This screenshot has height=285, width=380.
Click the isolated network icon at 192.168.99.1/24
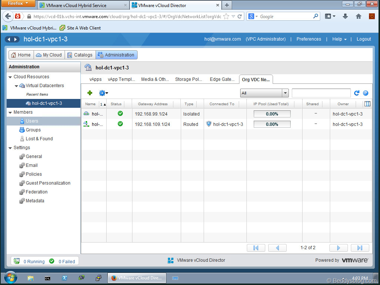coord(86,114)
